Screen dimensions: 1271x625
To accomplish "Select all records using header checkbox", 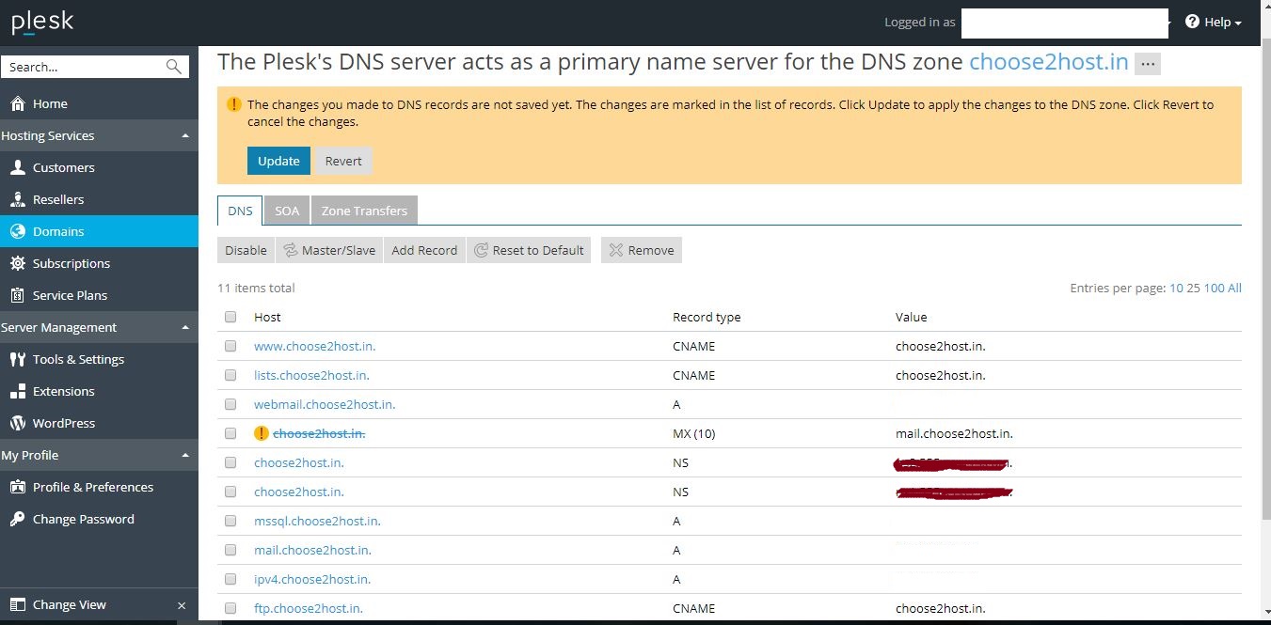I will tap(230, 317).
